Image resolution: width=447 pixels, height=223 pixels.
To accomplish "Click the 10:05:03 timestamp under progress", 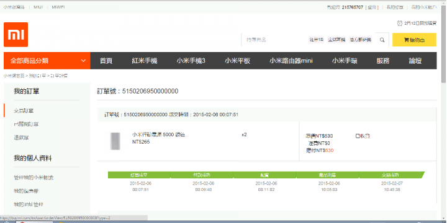I will click(x=329, y=190).
